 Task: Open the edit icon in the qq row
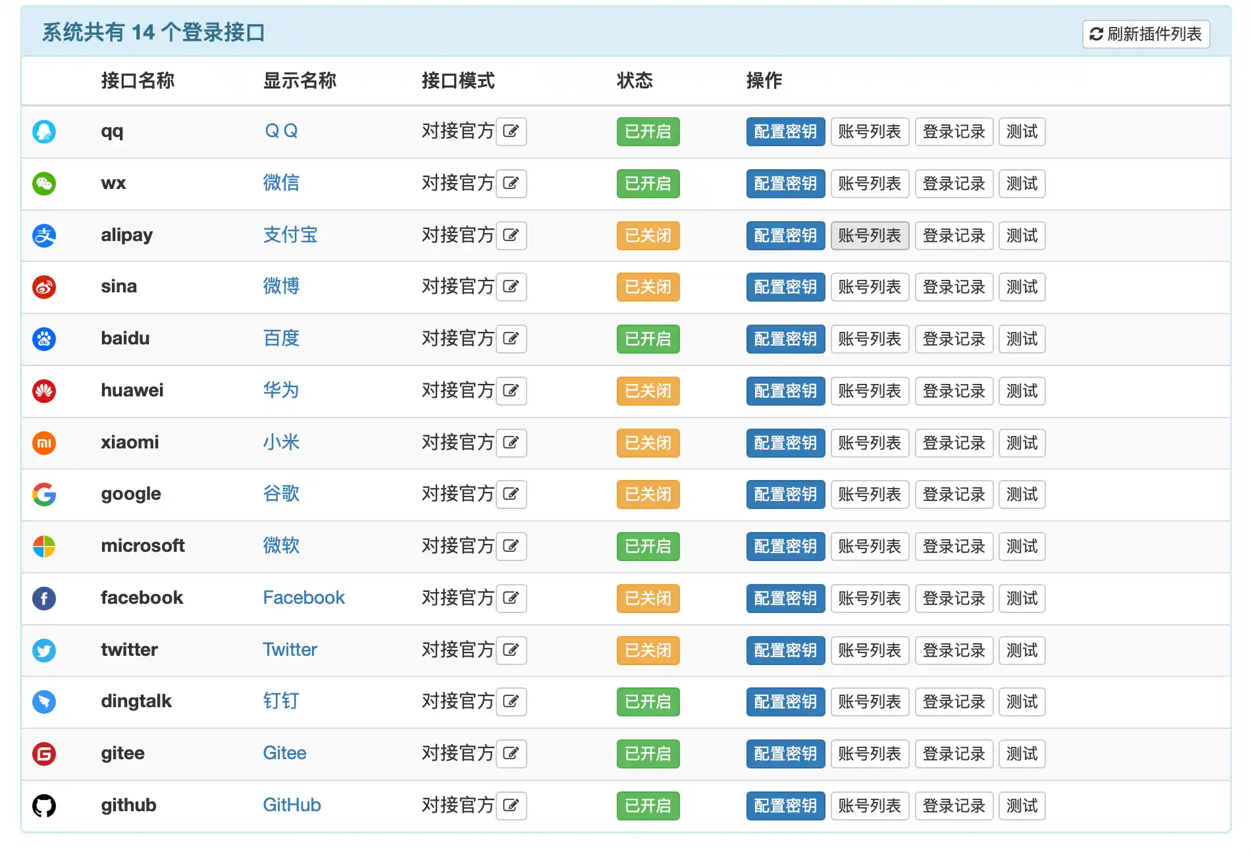click(511, 132)
